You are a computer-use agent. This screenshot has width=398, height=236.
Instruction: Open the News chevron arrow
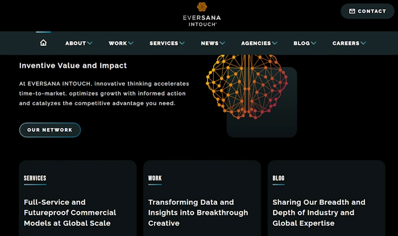point(222,43)
